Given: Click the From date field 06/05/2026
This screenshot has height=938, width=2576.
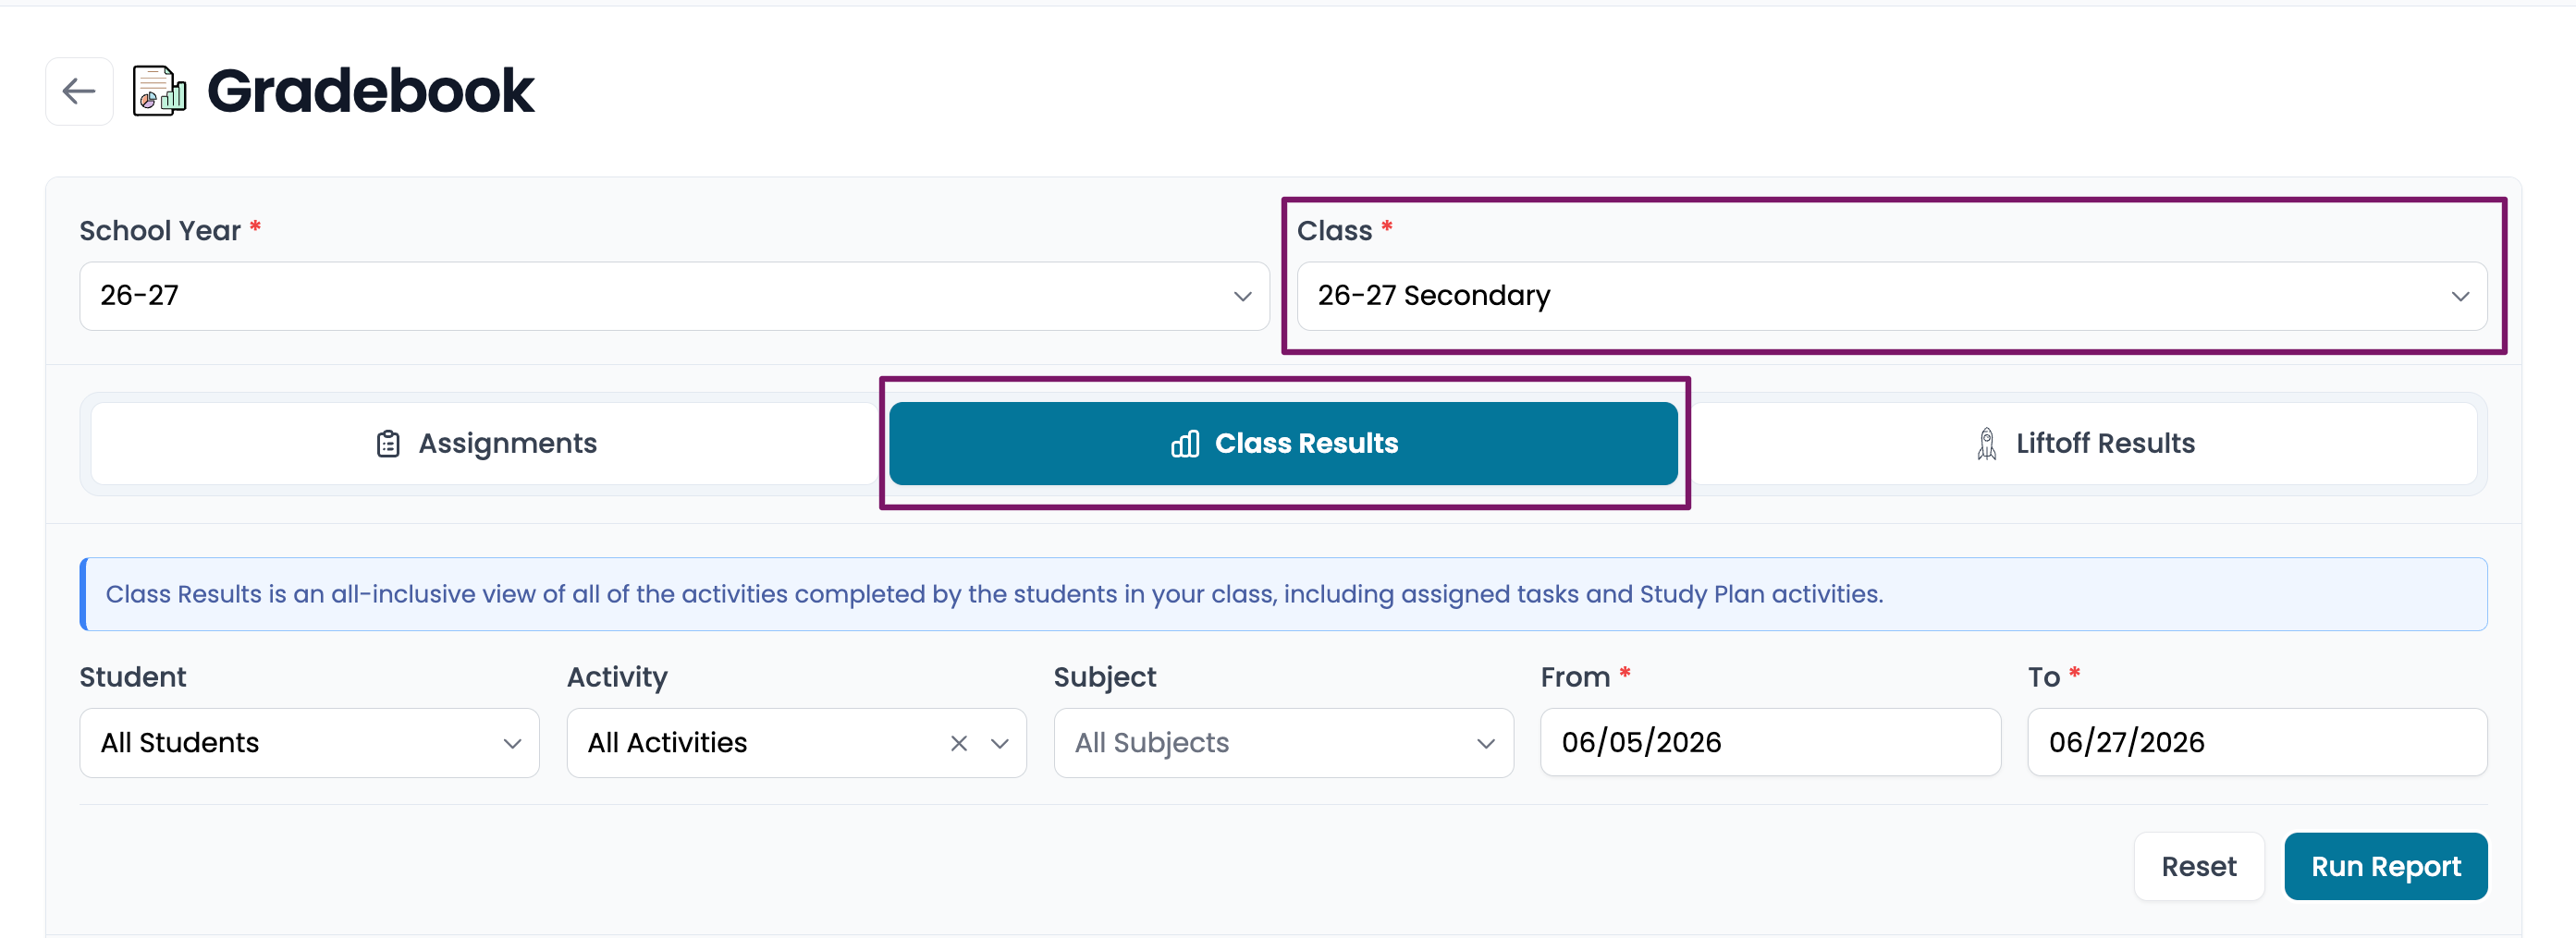Looking at the screenshot, I should [1770, 742].
